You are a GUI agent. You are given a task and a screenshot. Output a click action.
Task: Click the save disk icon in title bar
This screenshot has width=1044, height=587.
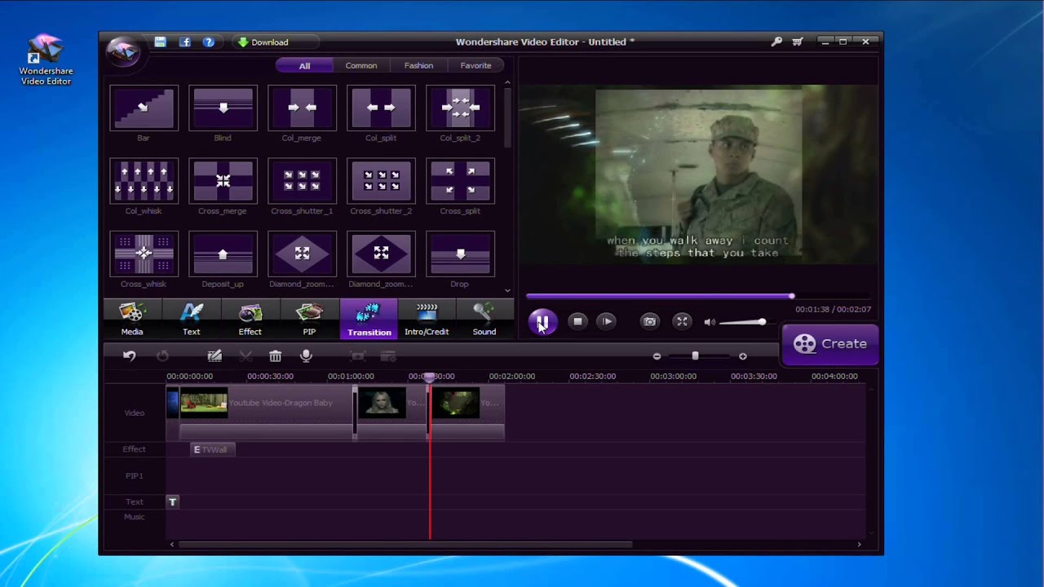click(160, 42)
